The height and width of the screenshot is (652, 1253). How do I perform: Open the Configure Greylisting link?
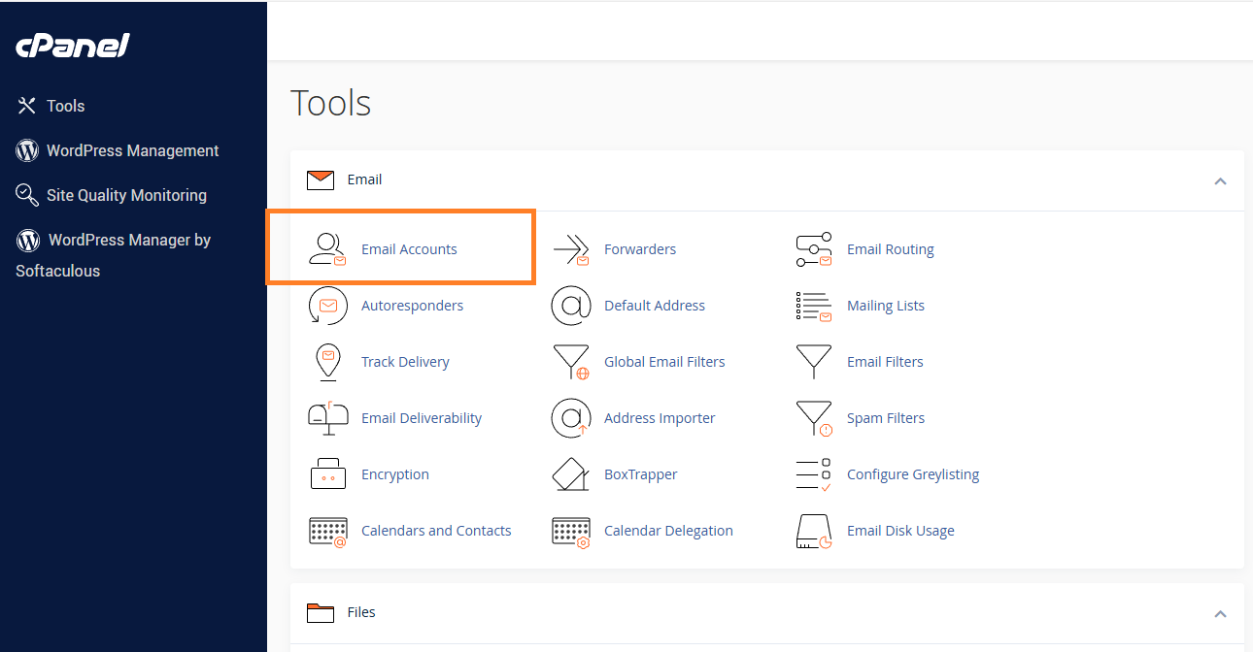pos(912,474)
